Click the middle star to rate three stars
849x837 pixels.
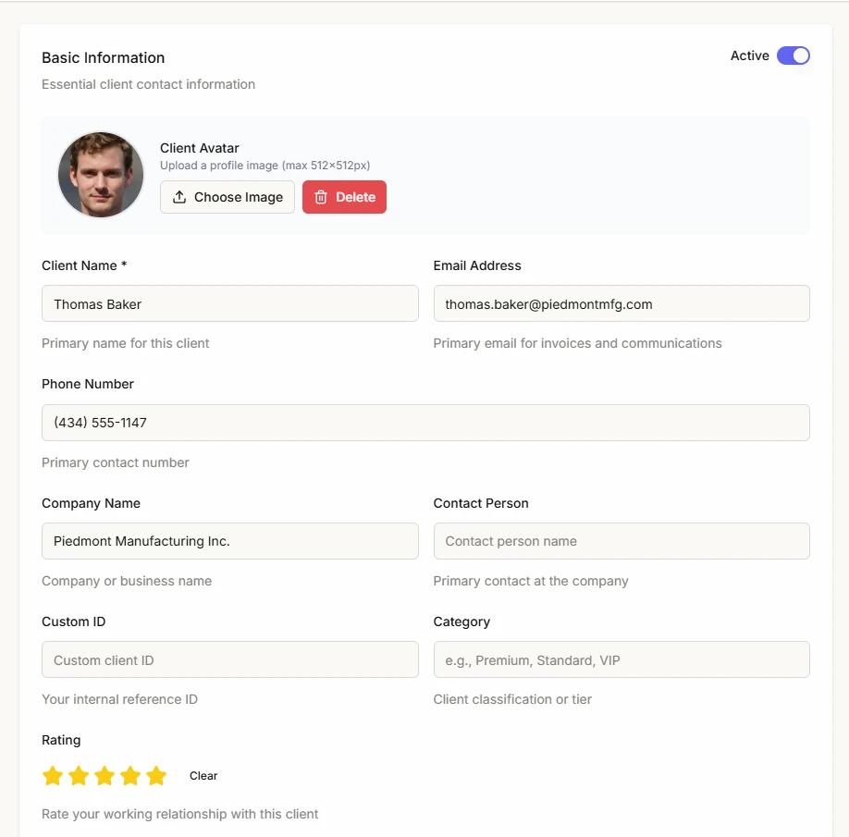point(105,775)
